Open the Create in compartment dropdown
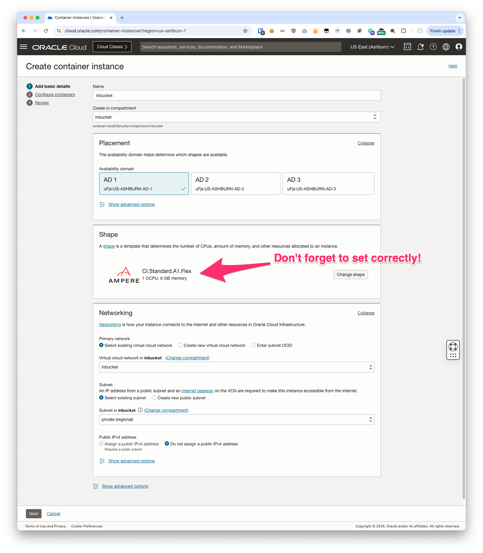483x553 pixels. point(237,117)
